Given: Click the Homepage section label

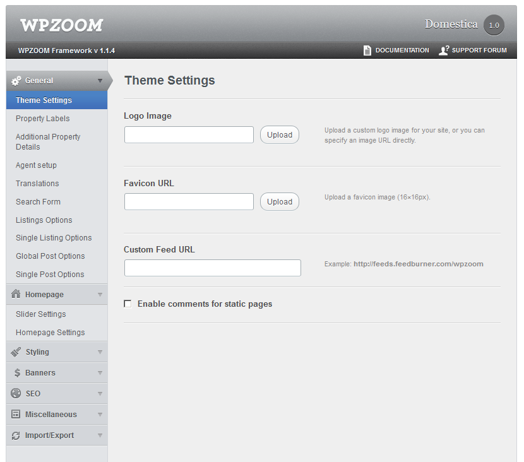Looking at the screenshot, I should tap(44, 295).
